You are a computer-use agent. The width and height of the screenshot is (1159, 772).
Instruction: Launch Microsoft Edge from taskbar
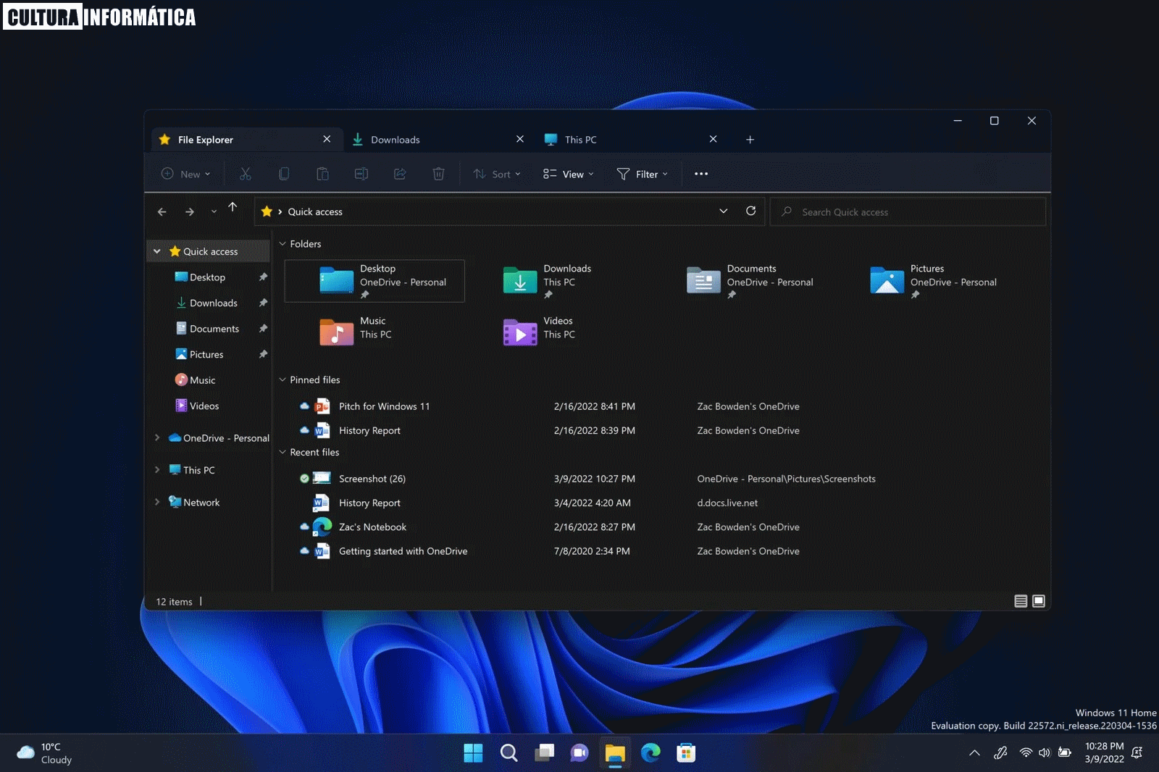pyautogui.click(x=650, y=753)
